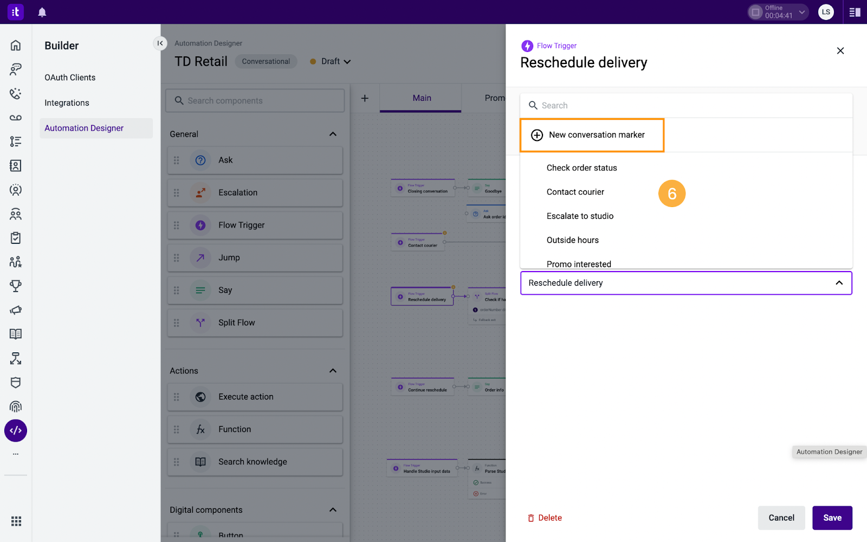The image size is (867, 542).
Task: Open the apps grid icon at bottom
Action: point(16,521)
